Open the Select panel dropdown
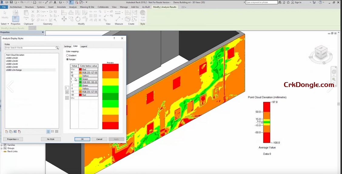The height and width of the screenshot is (174, 342). (x=5, y=24)
